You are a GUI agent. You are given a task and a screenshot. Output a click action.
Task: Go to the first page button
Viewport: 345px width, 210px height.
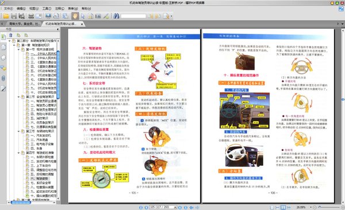click(141, 207)
